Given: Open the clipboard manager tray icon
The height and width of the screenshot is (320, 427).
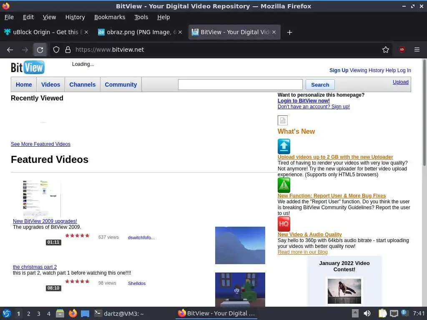Looking at the screenshot, I should pyautogui.click(x=382, y=313).
